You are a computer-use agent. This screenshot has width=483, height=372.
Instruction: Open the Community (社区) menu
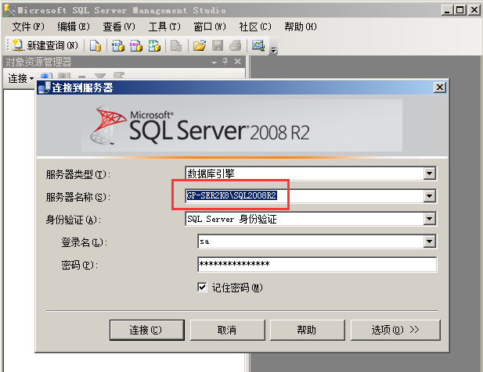(254, 27)
